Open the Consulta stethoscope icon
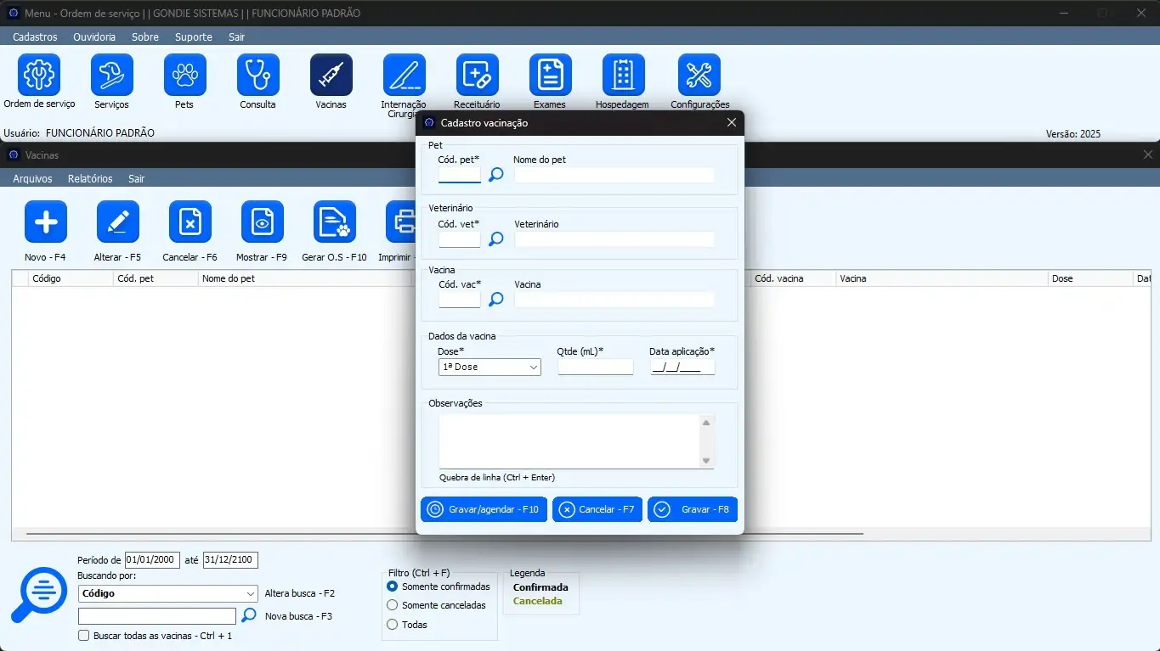 (x=257, y=76)
